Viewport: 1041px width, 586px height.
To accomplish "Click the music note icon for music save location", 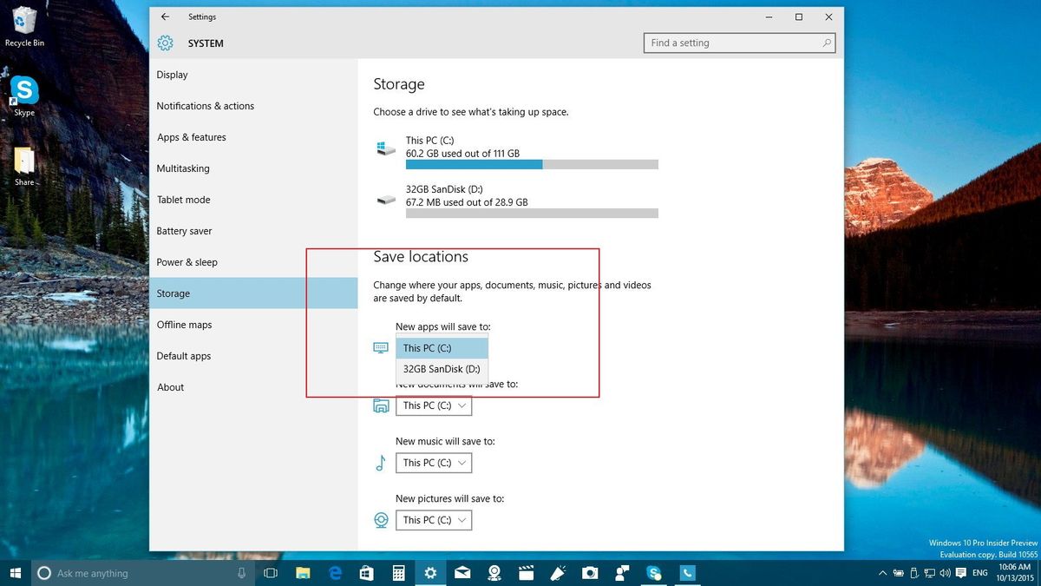I will click(x=380, y=463).
